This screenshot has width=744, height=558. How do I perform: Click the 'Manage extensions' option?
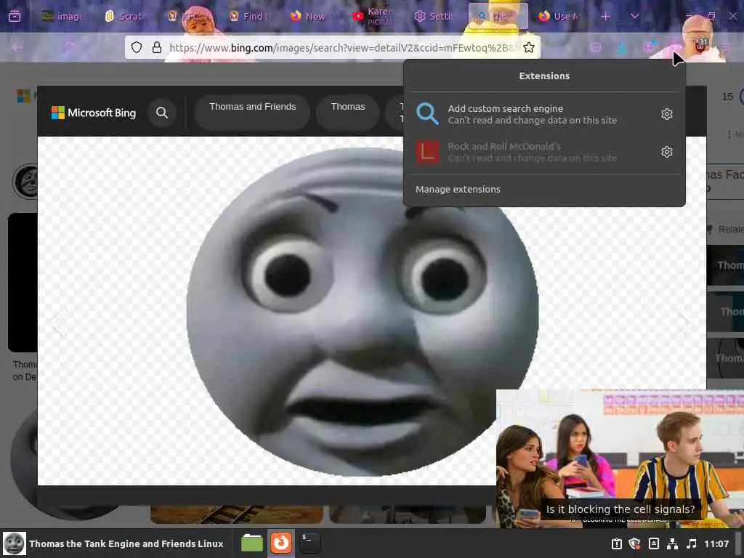(x=458, y=190)
